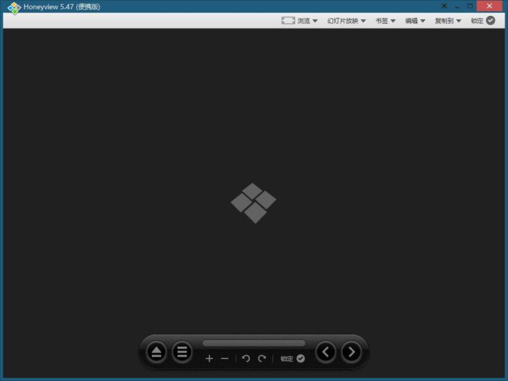
Task: Zoom in with the plus icon
Action: point(210,359)
